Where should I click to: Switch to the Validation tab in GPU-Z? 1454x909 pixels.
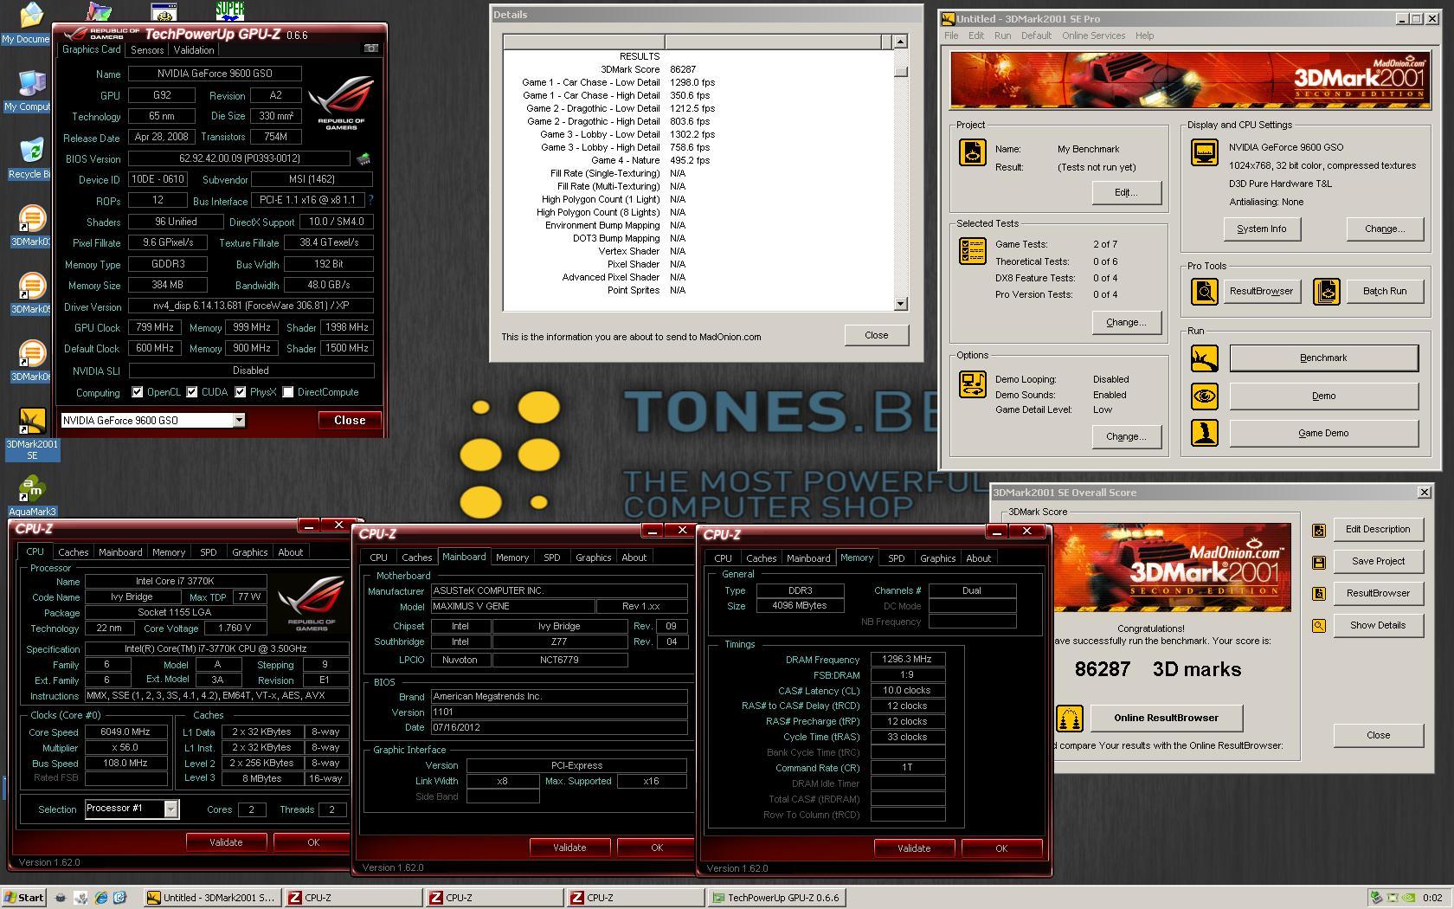click(x=194, y=50)
